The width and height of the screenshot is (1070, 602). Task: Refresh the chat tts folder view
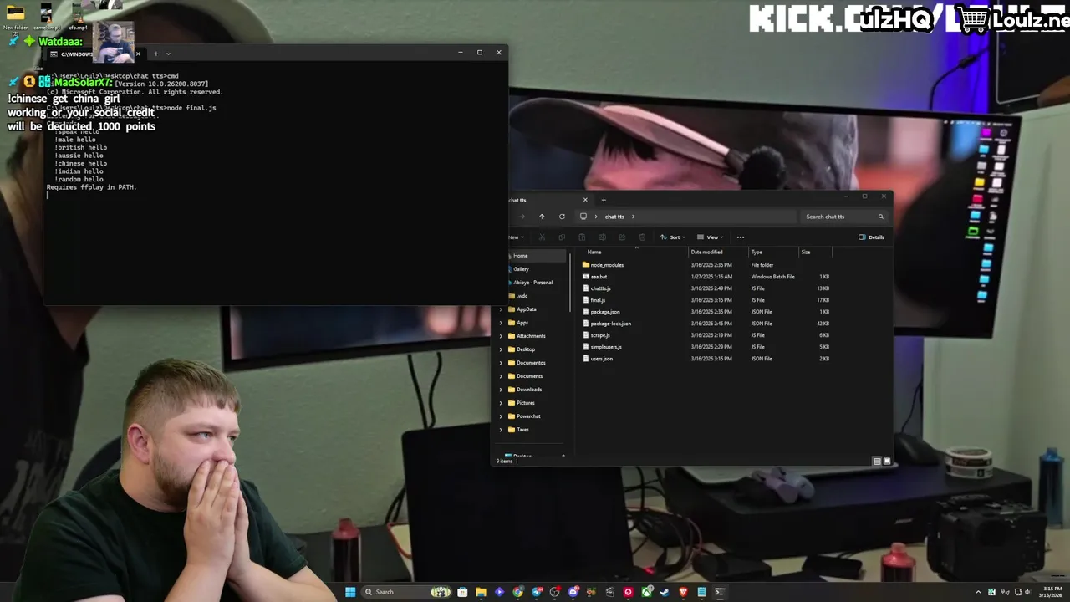[x=562, y=217]
